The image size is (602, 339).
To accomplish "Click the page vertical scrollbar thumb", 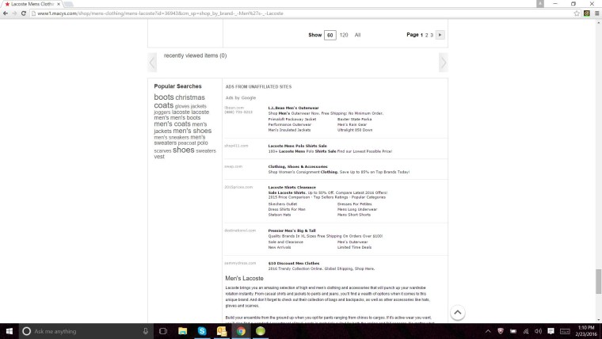I will (598, 281).
